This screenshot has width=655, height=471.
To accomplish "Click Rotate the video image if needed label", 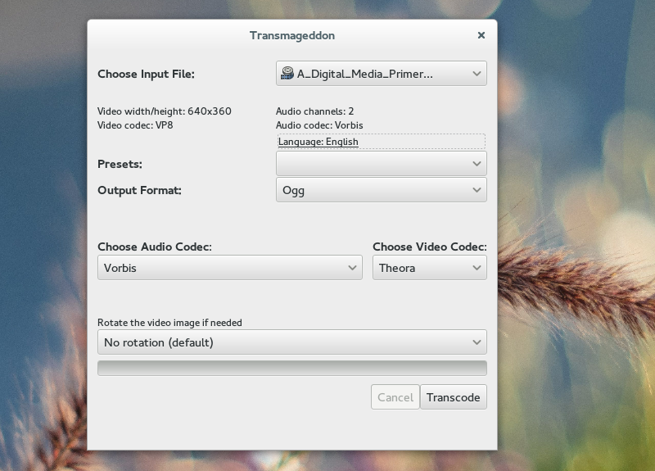I will coord(169,323).
